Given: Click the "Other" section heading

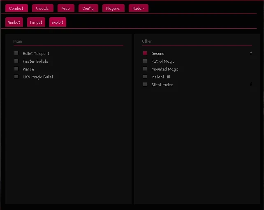Looking at the screenshot, I should pos(147,41).
